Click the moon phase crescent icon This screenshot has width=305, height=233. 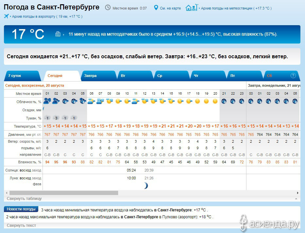(146, 186)
